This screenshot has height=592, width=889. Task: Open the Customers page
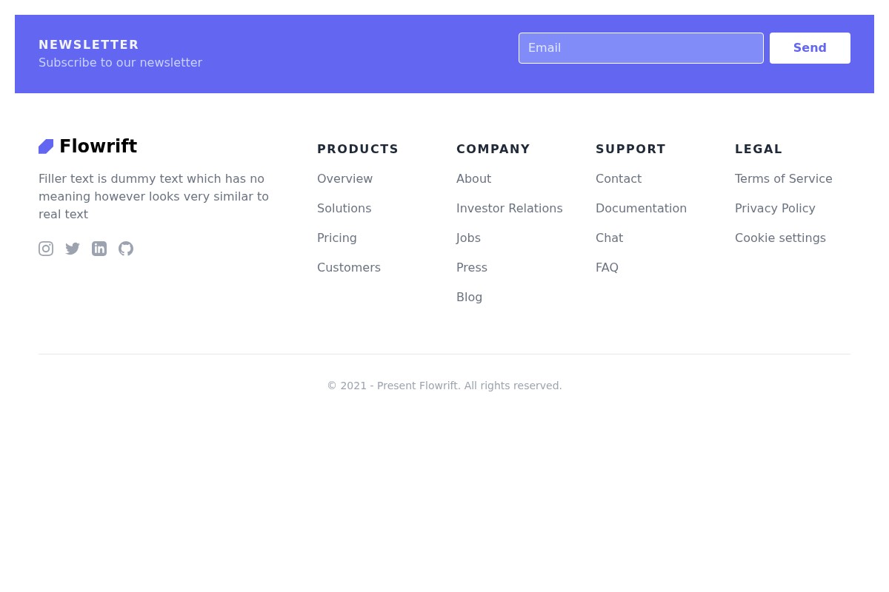click(348, 267)
